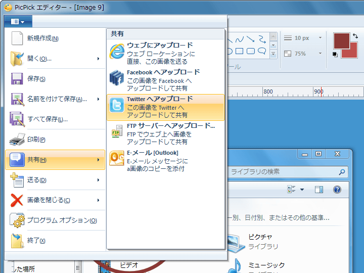Select Twitter へアップロード share option

pos(165,107)
